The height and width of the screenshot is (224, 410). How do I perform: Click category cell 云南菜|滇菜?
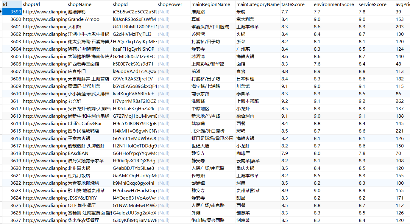[258, 161]
